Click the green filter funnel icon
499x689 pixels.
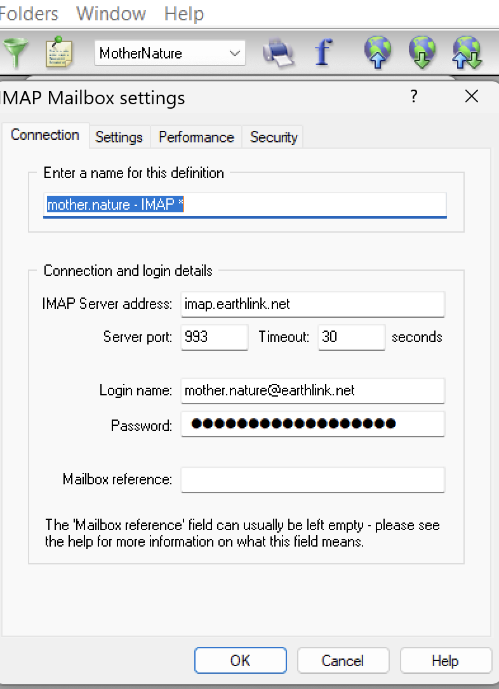pyautogui.click(x=14, y=53)
